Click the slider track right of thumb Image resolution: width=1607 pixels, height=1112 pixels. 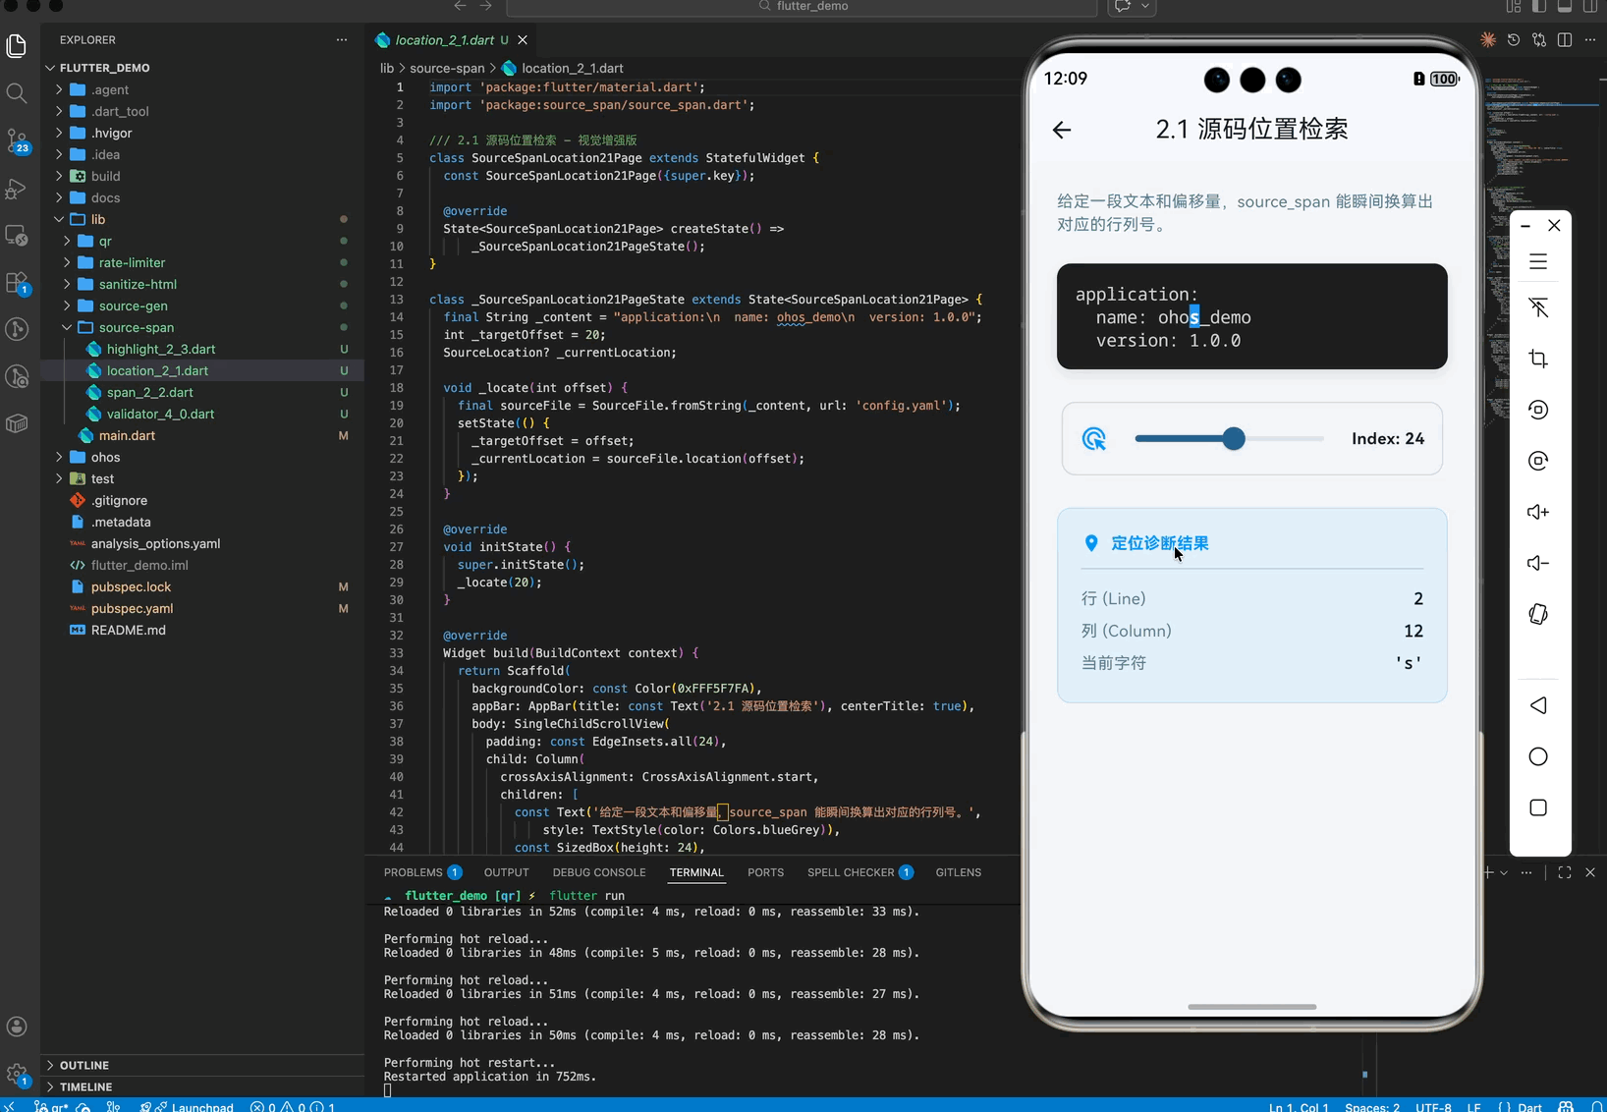pyautogui.click(x=1285, y=439)
